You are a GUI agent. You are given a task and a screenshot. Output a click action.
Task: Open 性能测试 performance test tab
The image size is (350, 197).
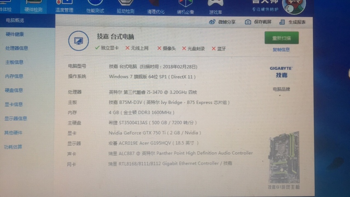tap(95, 7)
